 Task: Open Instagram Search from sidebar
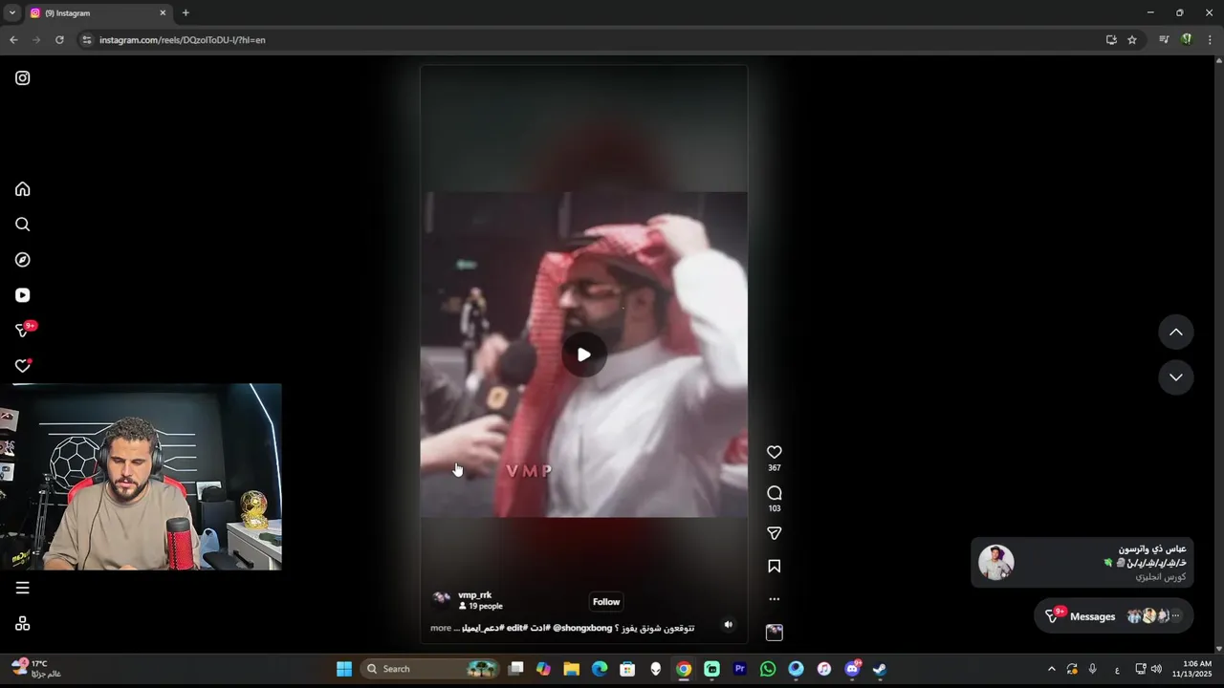tap(23, 225)
